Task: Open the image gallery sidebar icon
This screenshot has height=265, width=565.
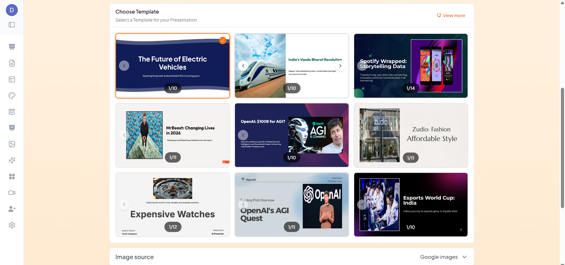Action: (x=12, y=144)
